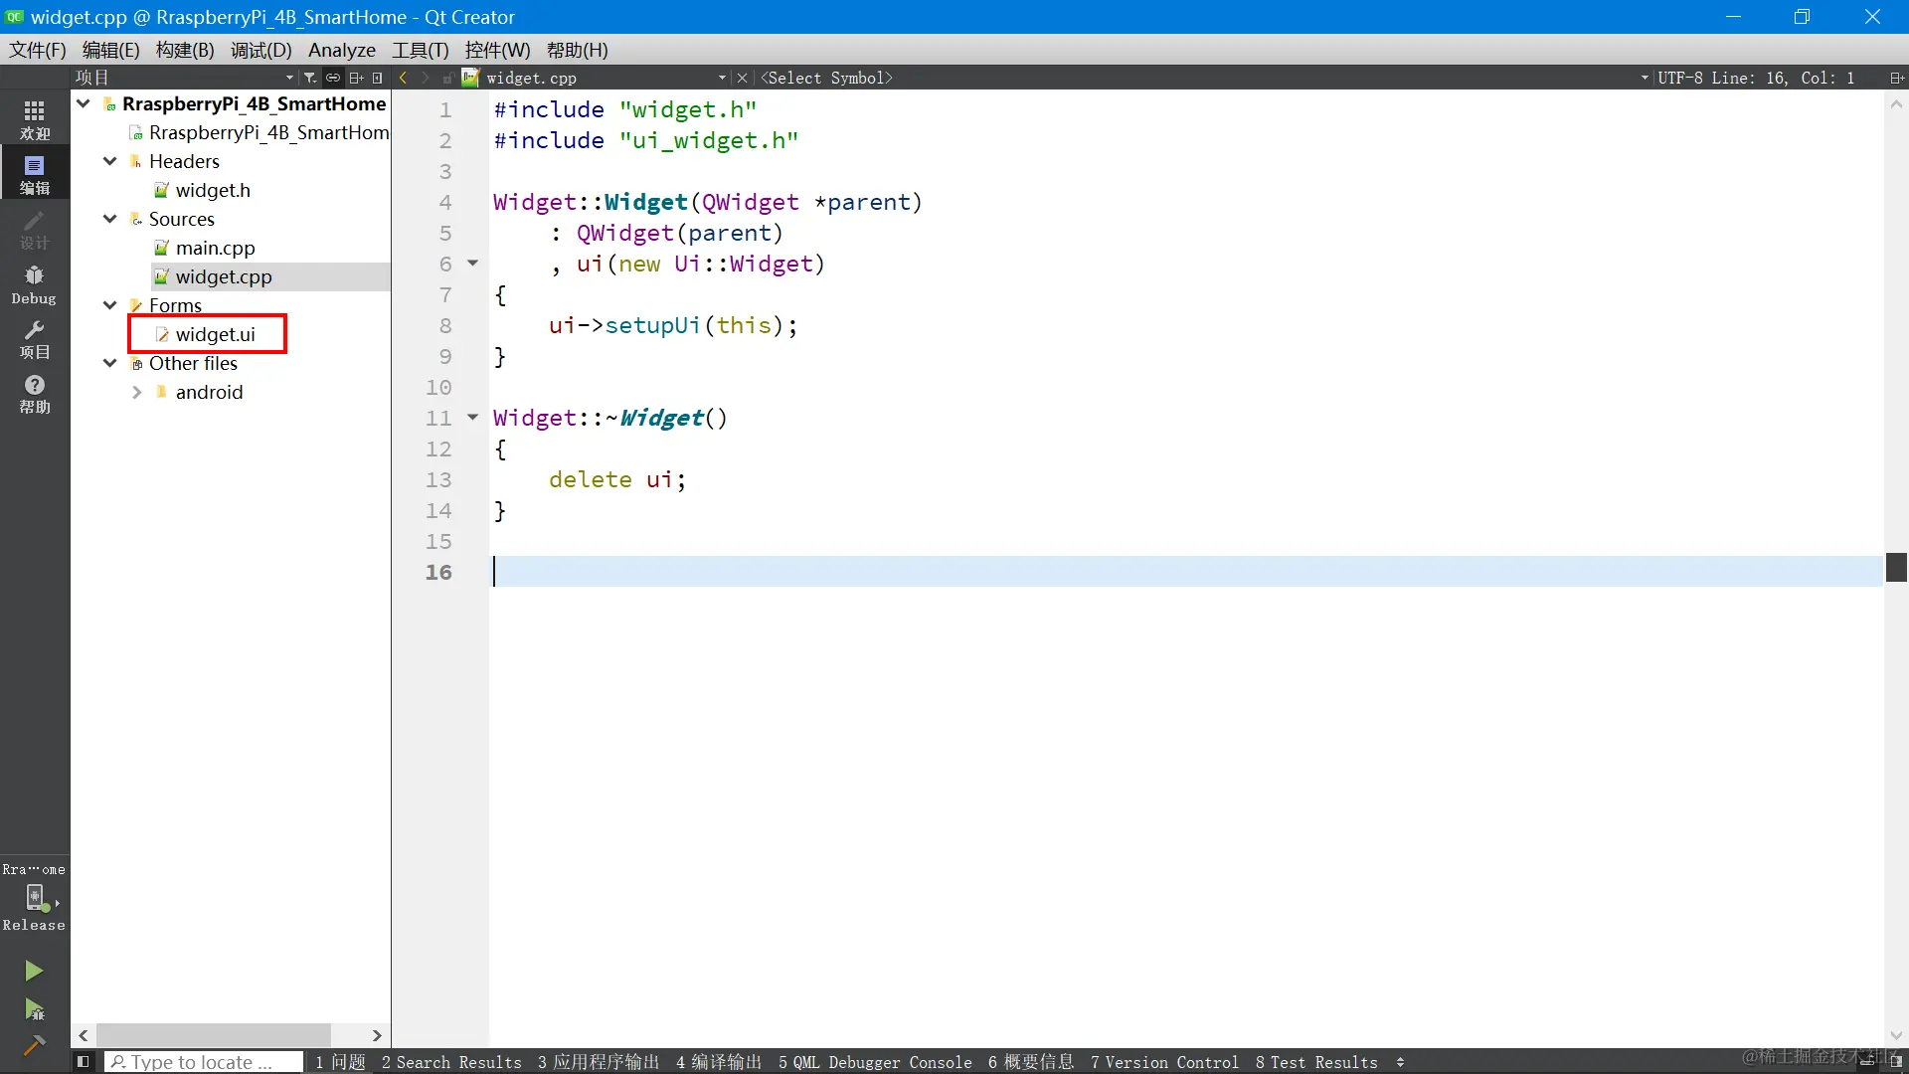Open output panes up-down selector
The width and height of the screenshot is (1909, 1074).
[x=1400, y=1062]
